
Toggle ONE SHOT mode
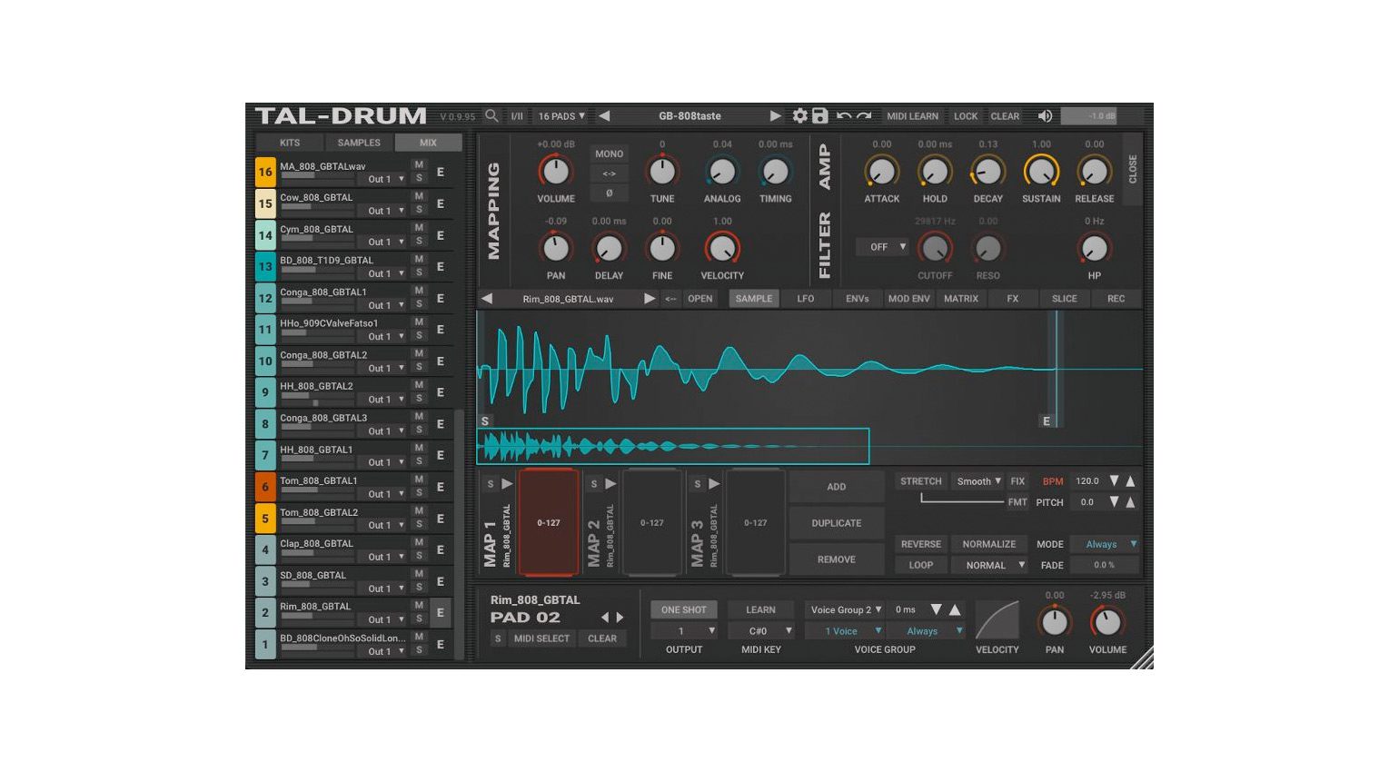click(x=684, y=609)
